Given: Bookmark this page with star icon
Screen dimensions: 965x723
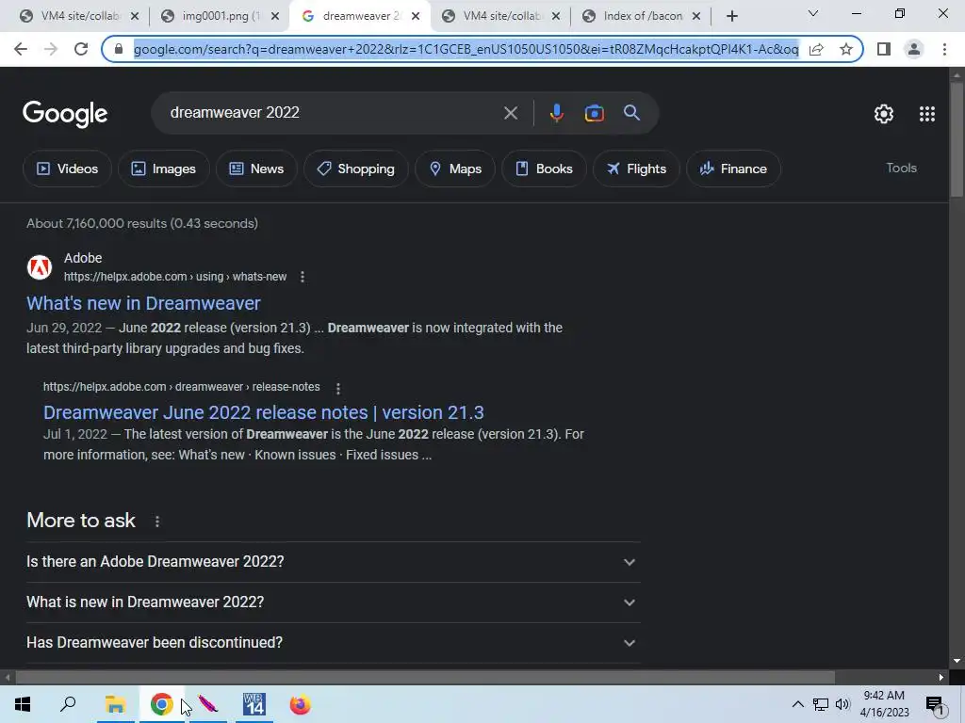Looking at the screenshot, I should click(x=846, y=49).
